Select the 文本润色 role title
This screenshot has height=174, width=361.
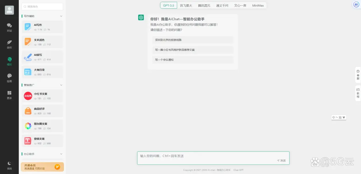click(39, 40)
